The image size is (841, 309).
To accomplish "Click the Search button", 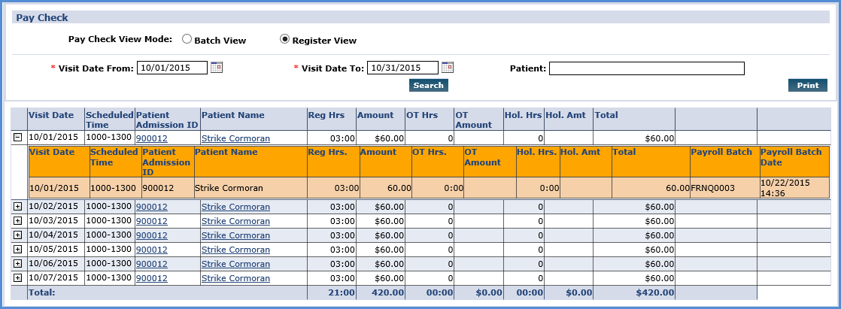I will pos(429,85).
